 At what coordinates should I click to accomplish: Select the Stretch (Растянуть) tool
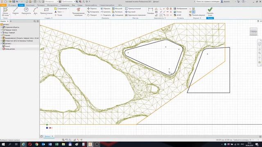tap(117, 12)
